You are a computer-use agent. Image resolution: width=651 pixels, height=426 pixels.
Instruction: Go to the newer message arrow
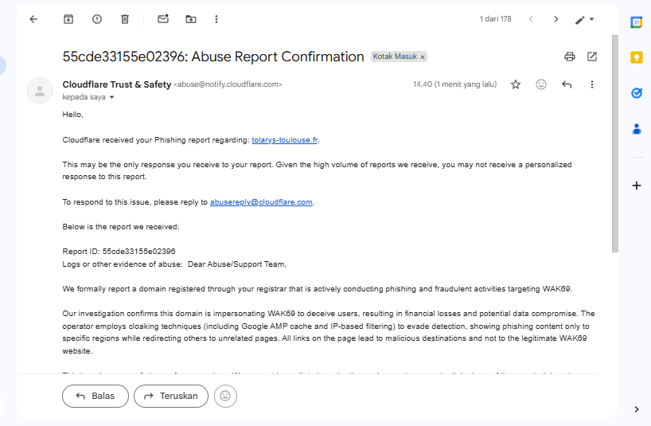[531, 19]
